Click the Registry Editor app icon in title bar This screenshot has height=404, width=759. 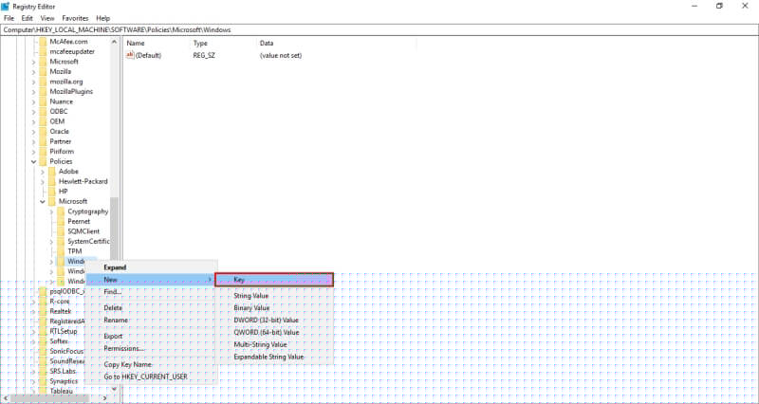[7, 6]
